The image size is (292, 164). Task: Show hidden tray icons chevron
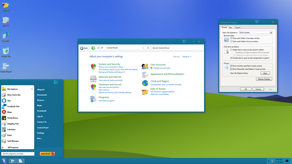pos(268,161)
